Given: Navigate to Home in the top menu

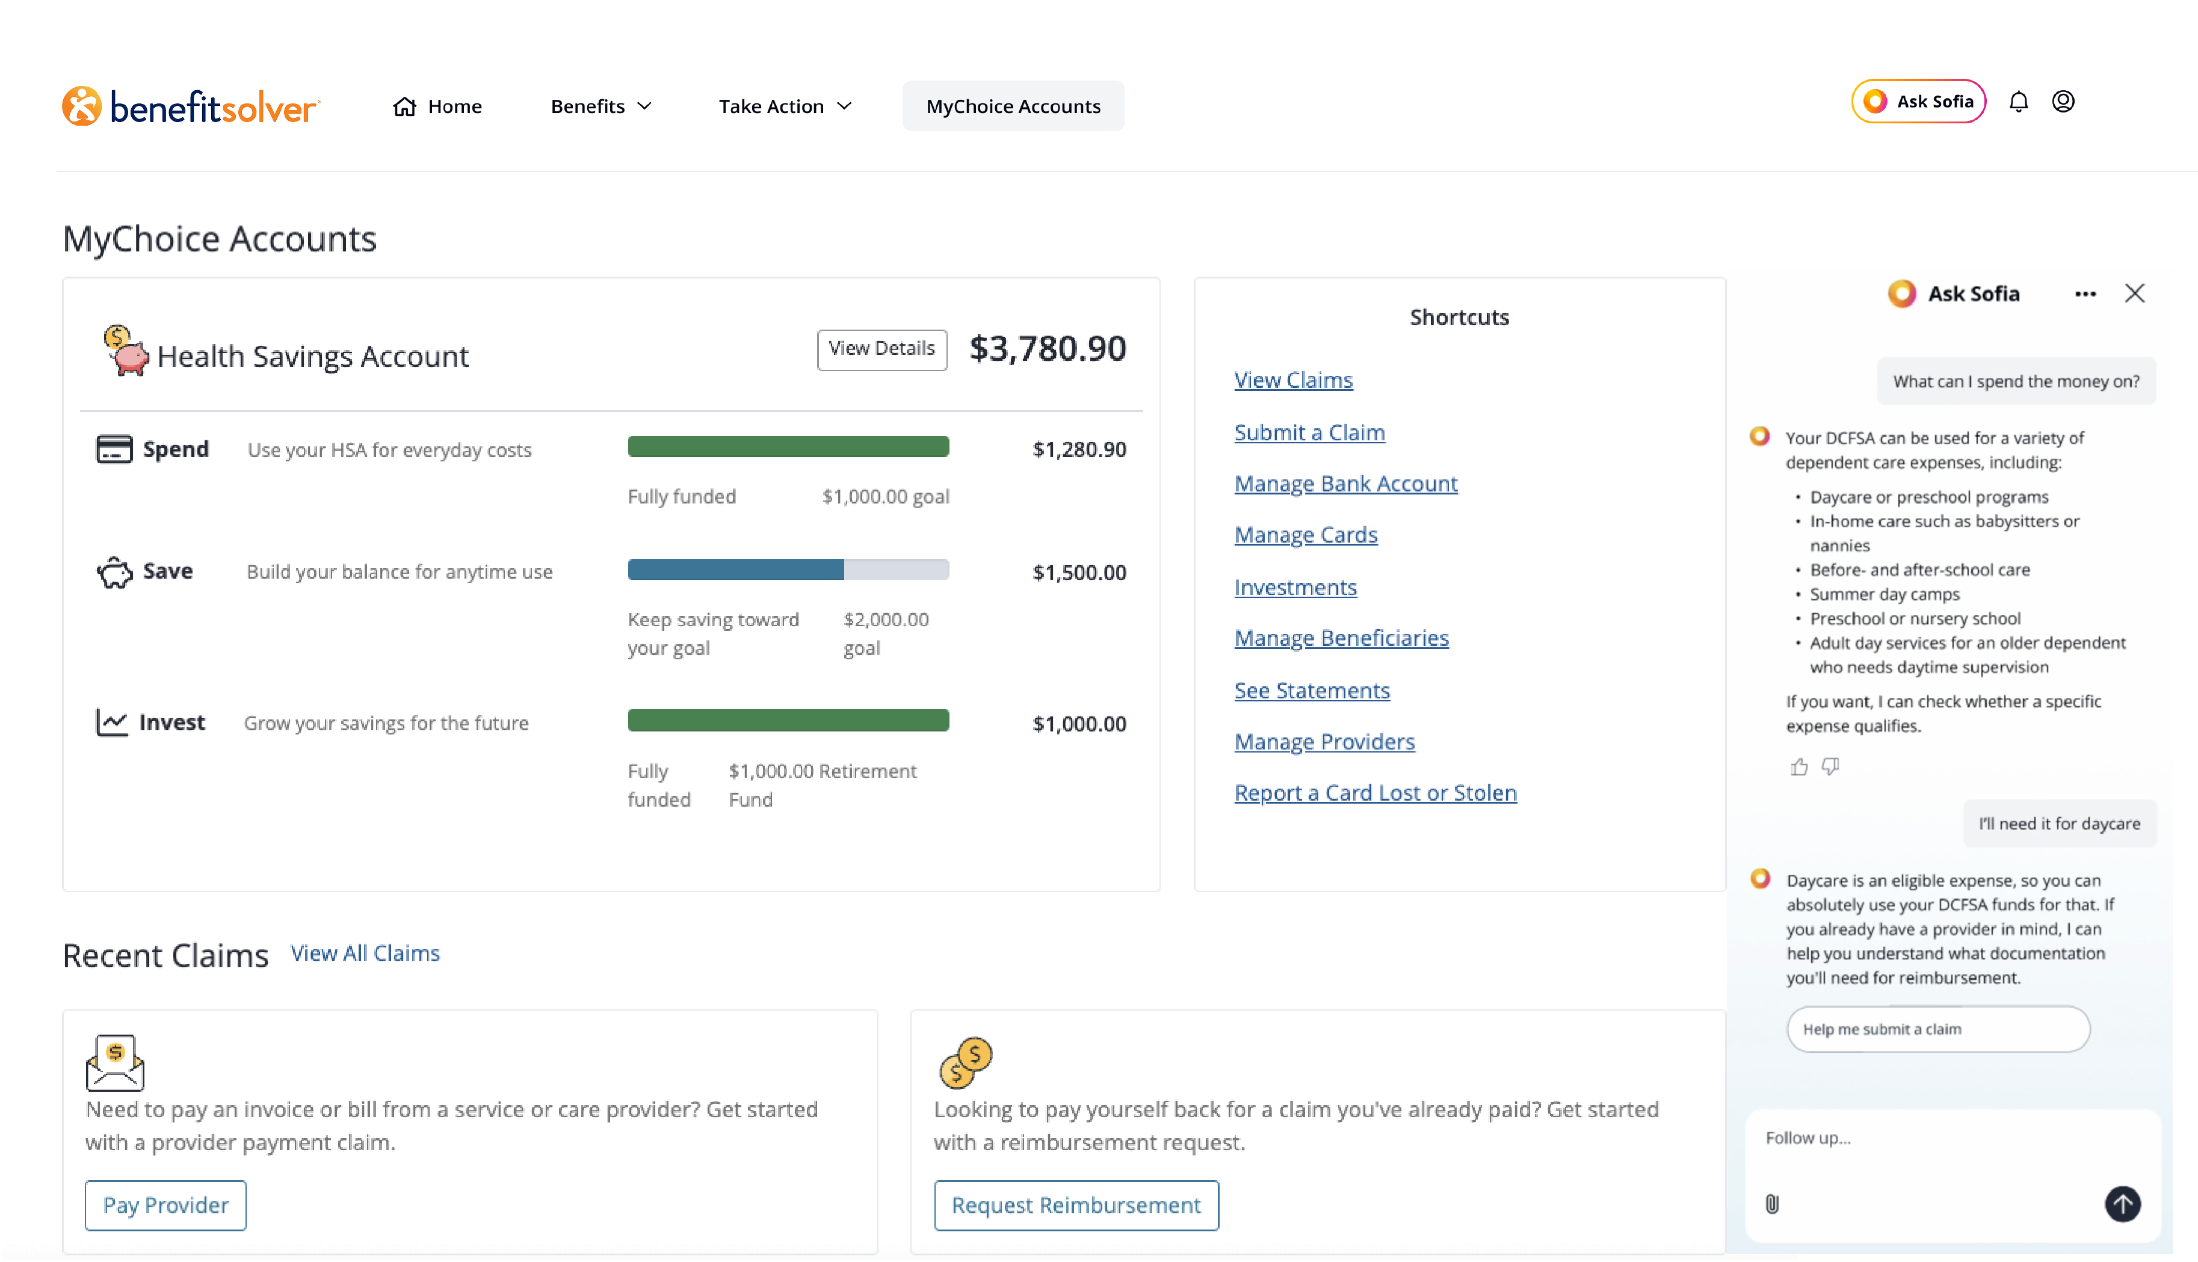Looking at the screenshot, I should [x=437, y=106].
